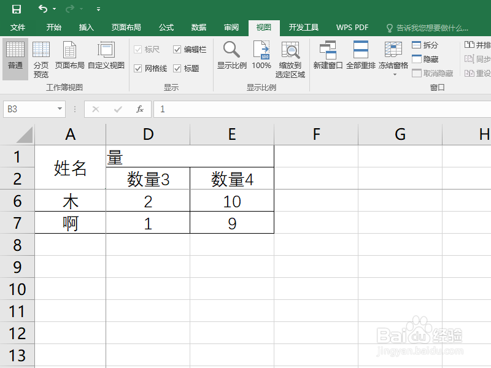This screenshot has width=491, height=368.
Task: Click the 姓名 merged cell
Action: pos(70,167)
